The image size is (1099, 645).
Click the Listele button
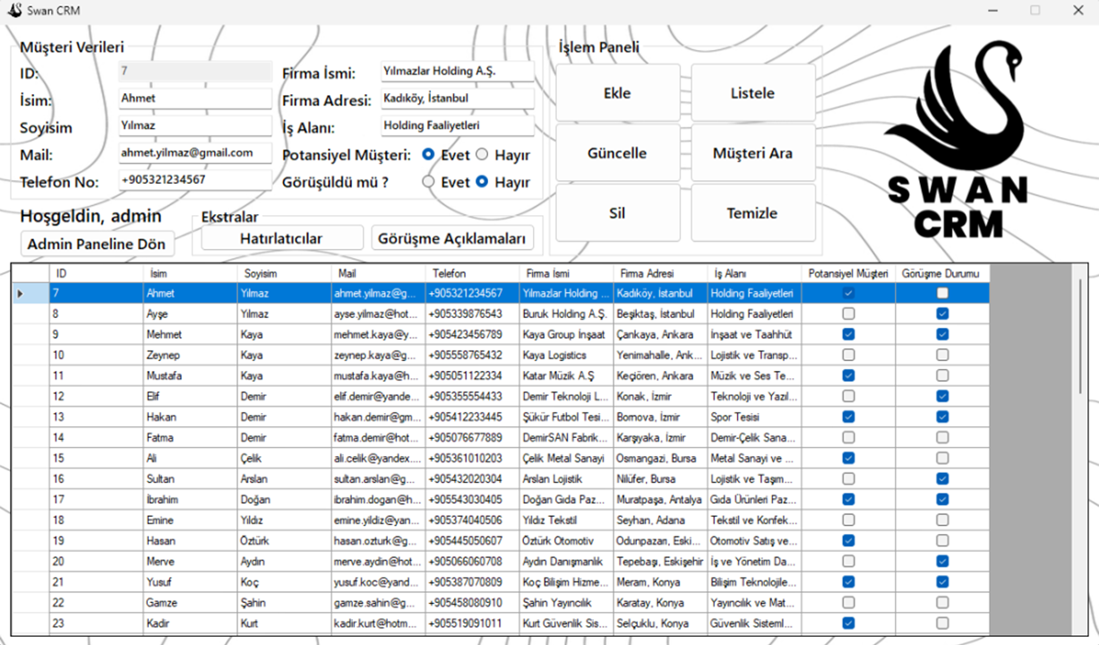click(x=752, y=93)
